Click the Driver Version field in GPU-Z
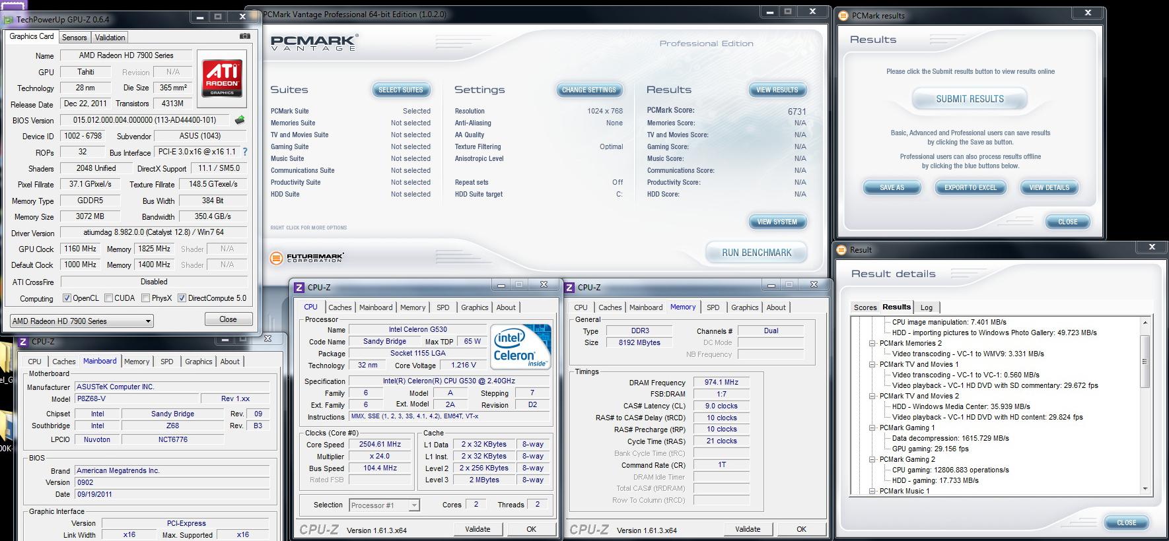 (x=153, y=232)
